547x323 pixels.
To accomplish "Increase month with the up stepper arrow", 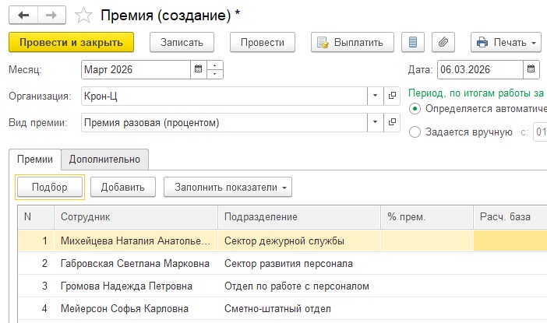I will pos(215,65).
